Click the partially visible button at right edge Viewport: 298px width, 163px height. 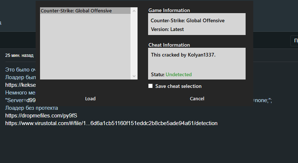pyautogui.click(x=294, y=41)
